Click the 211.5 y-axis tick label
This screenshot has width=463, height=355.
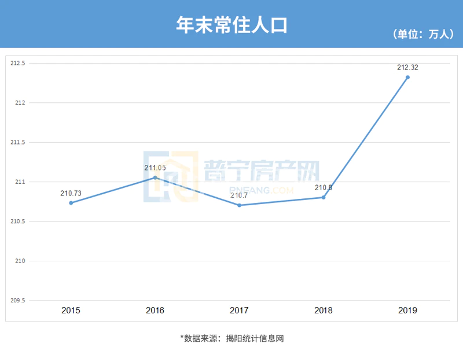(x=19, y=142)
